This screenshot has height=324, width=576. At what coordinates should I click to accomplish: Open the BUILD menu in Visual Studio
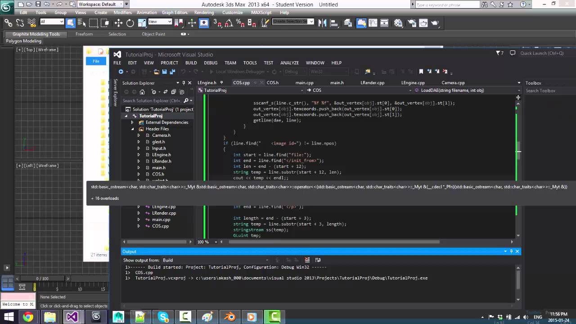click(191, 63)
